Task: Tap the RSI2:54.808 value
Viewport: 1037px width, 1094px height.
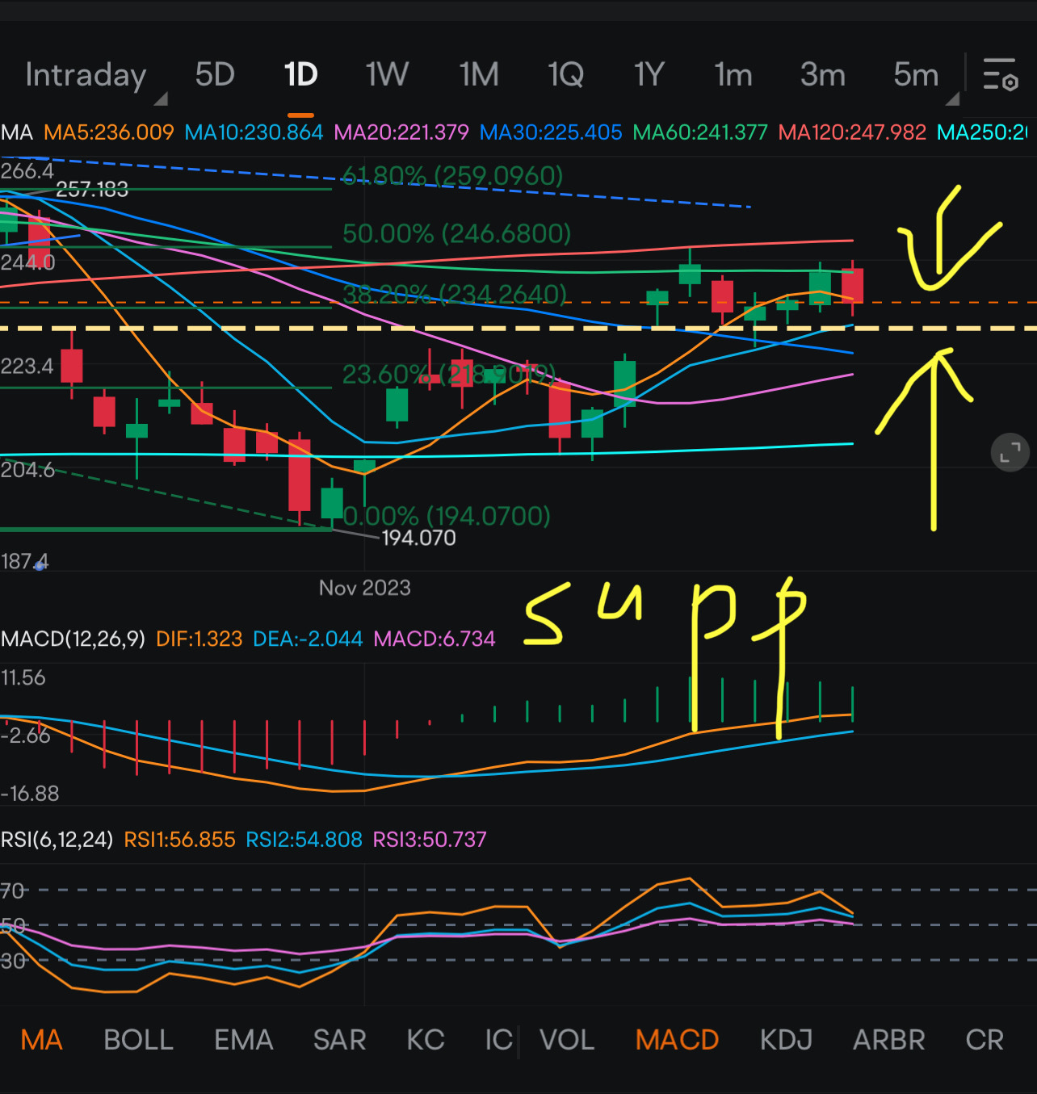Action: [x=304, y=840]
